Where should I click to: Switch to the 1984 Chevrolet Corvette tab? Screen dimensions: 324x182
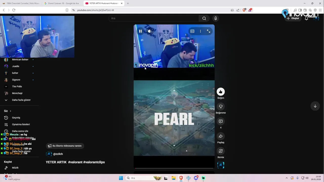coord(22,3)
